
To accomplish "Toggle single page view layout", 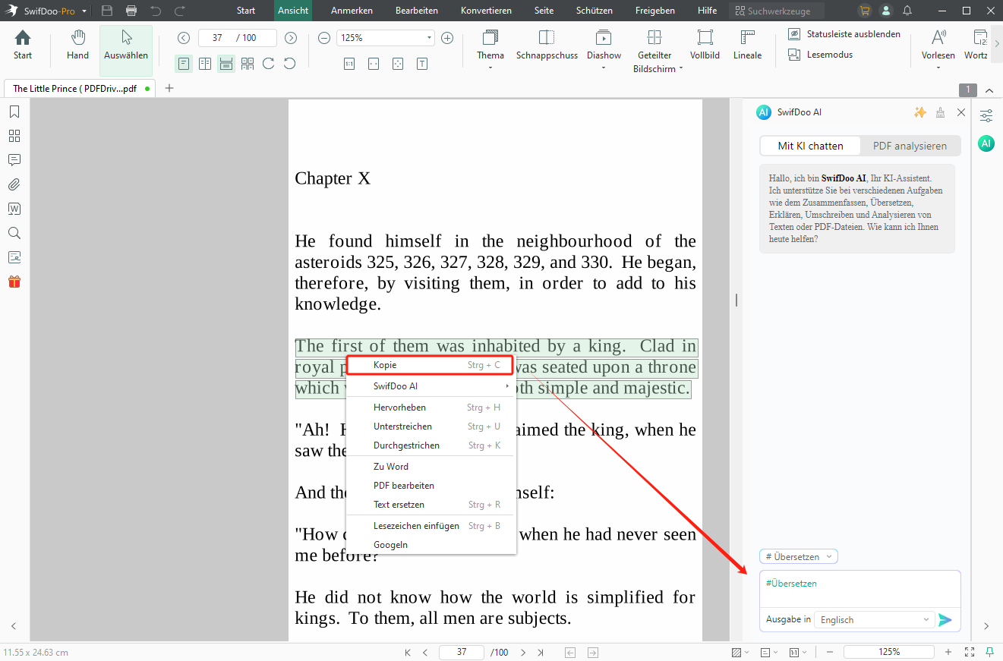I will click(184, 64).
